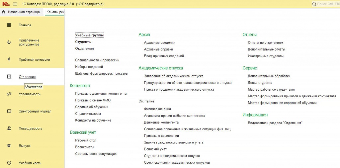The height and width of the screenshot is (168, 340).
Task: Open Контракты на обучение
Action: [x=93, y=120]
